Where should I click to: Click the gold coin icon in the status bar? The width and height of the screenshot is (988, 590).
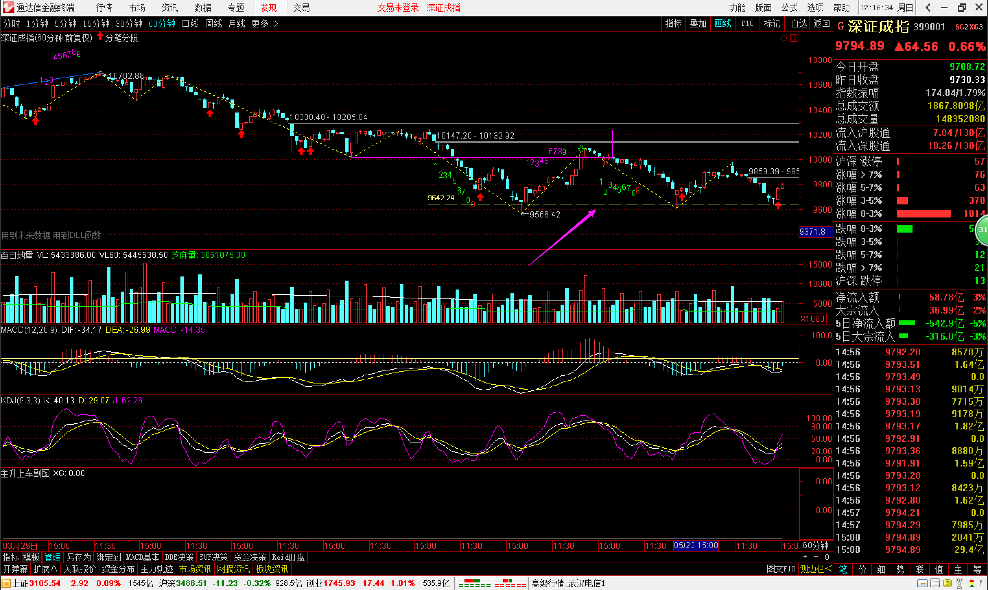(x=948, y=583)
